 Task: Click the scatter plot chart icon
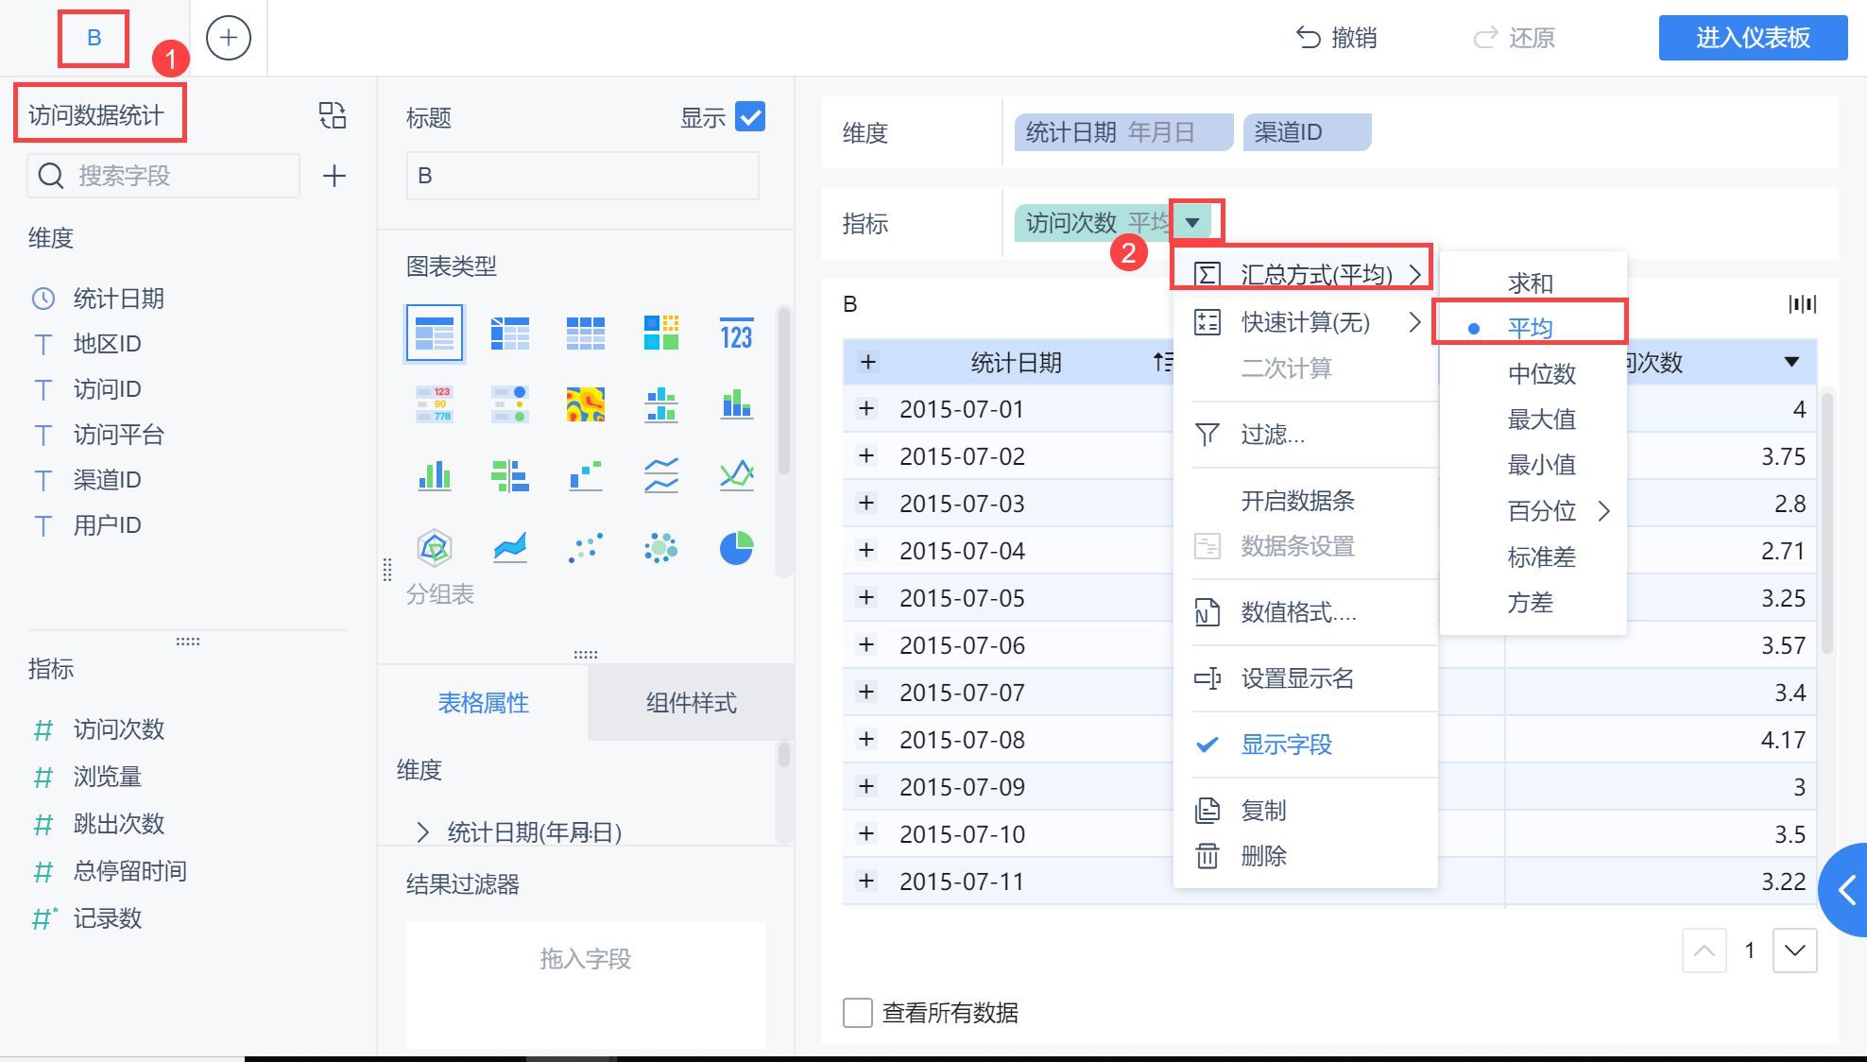[x=585, y=548]
